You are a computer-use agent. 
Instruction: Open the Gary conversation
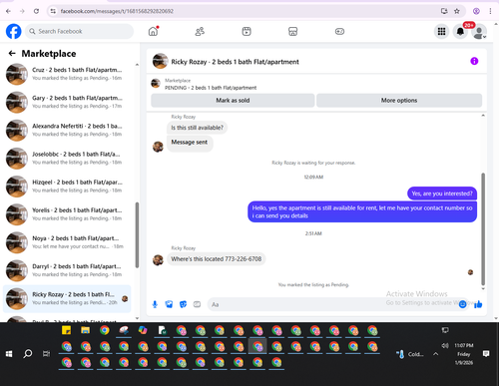[x=67, y=102]
